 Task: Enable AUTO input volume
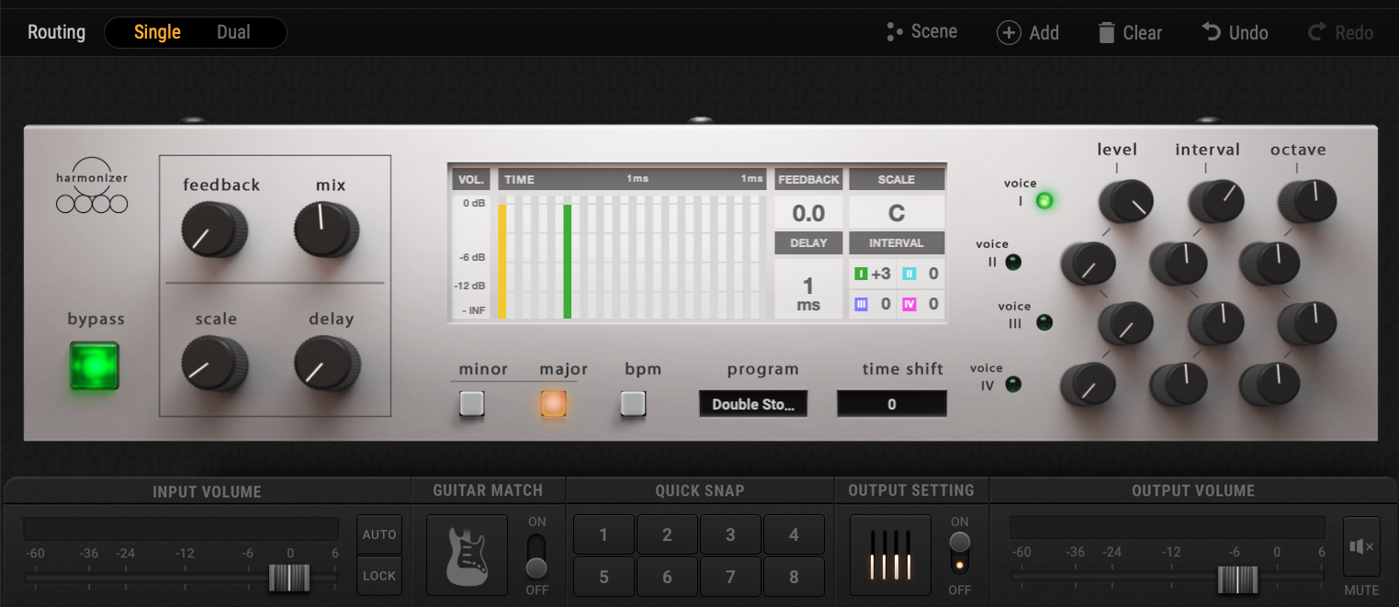point(379,534)
